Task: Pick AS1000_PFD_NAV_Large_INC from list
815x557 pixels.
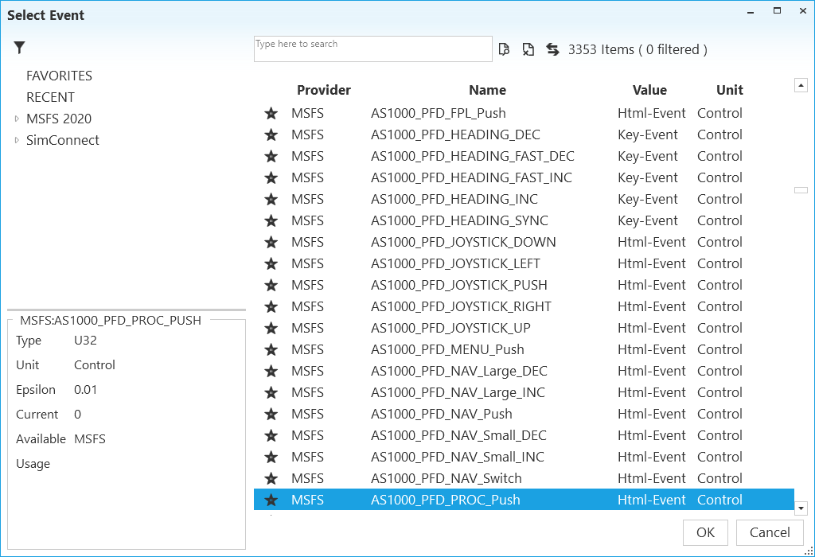Action: [x=458, y=393]
